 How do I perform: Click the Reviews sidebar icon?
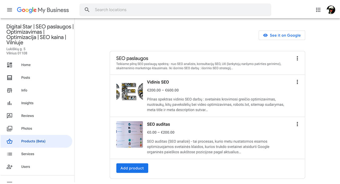tap(10, 116)
